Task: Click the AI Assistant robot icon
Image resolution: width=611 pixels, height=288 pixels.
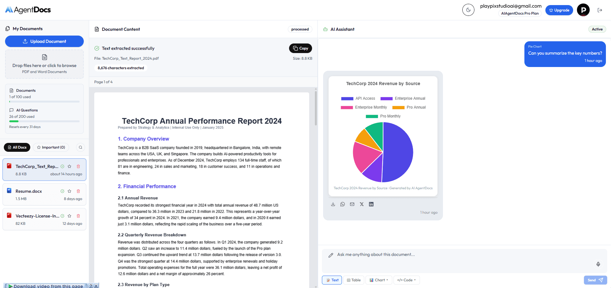Action: pyautogui.click(x=325, y=29)
